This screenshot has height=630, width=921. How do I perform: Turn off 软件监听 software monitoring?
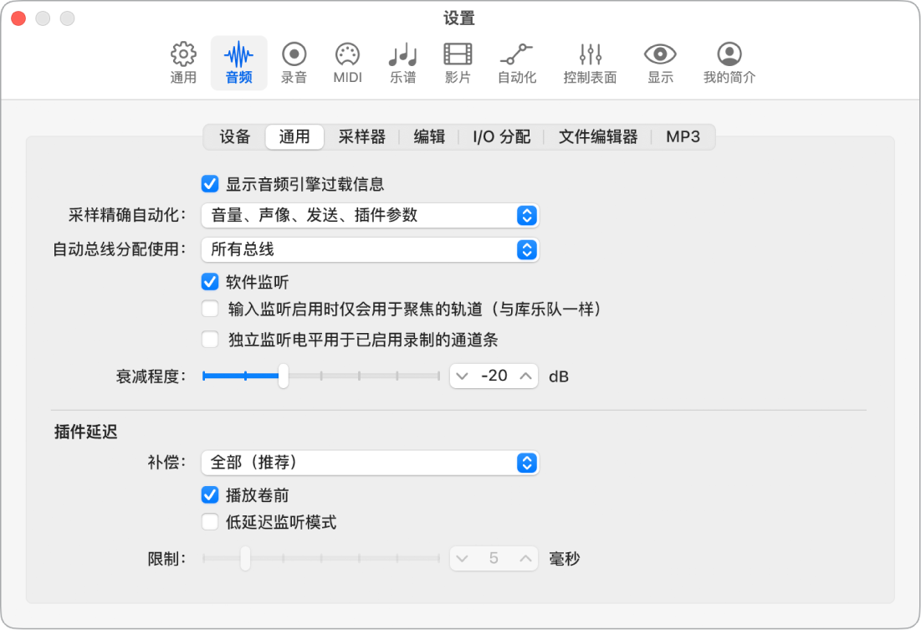tap(208, 282)
